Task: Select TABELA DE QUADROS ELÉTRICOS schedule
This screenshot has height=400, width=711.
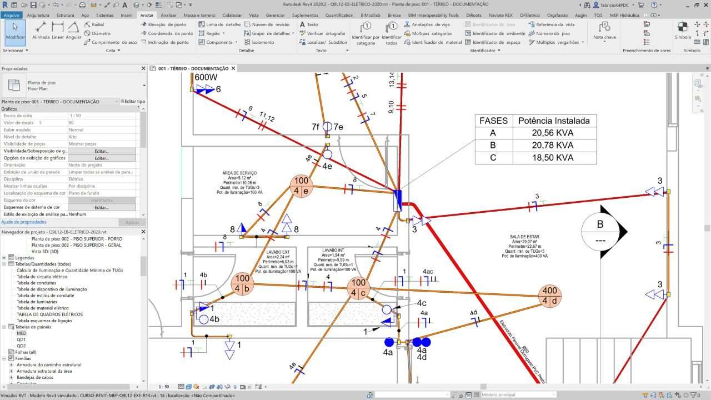Action: click(x=49, y=314)
